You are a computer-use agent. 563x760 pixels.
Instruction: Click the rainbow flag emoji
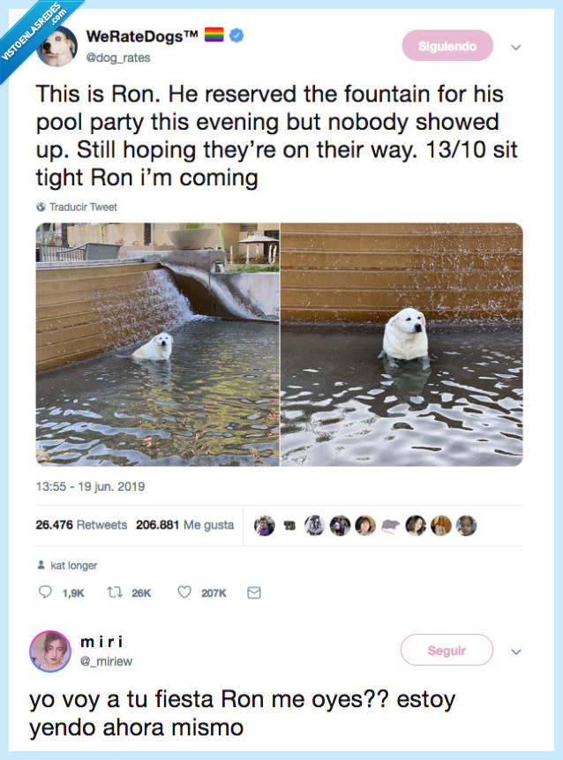(214, 35)
